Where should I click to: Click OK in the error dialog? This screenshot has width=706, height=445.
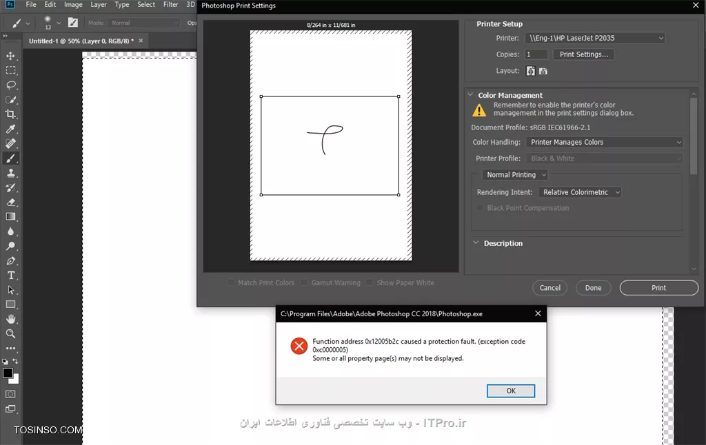[511, 391]
